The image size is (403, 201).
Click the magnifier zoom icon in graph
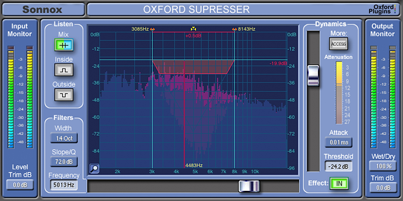(94, 169)
